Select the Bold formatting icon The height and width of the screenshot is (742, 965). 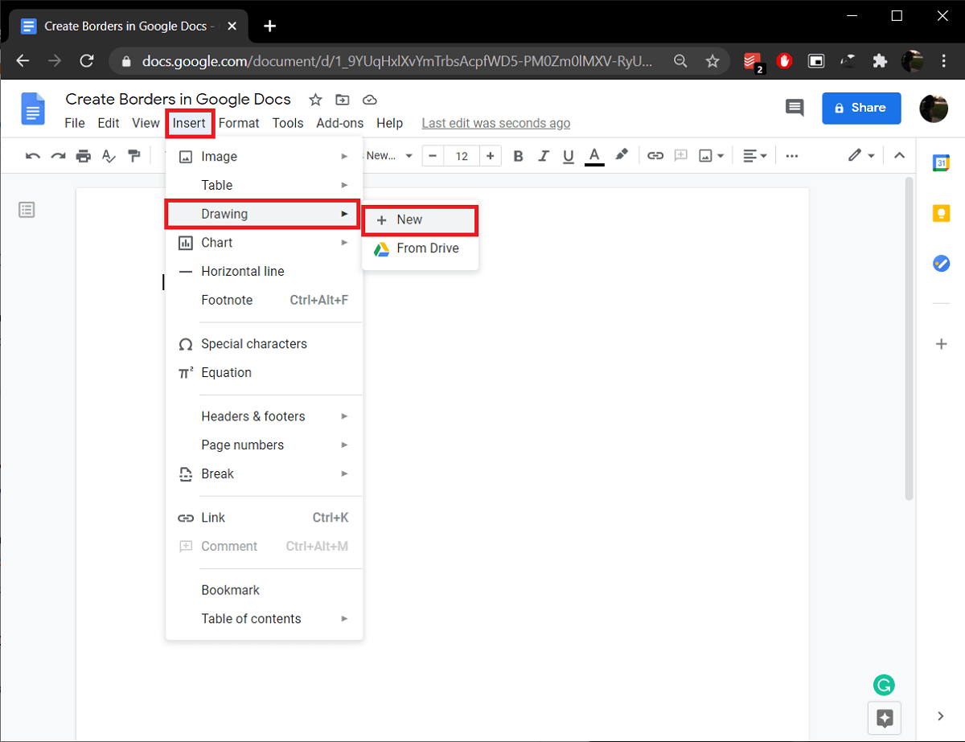click(518, 155)
